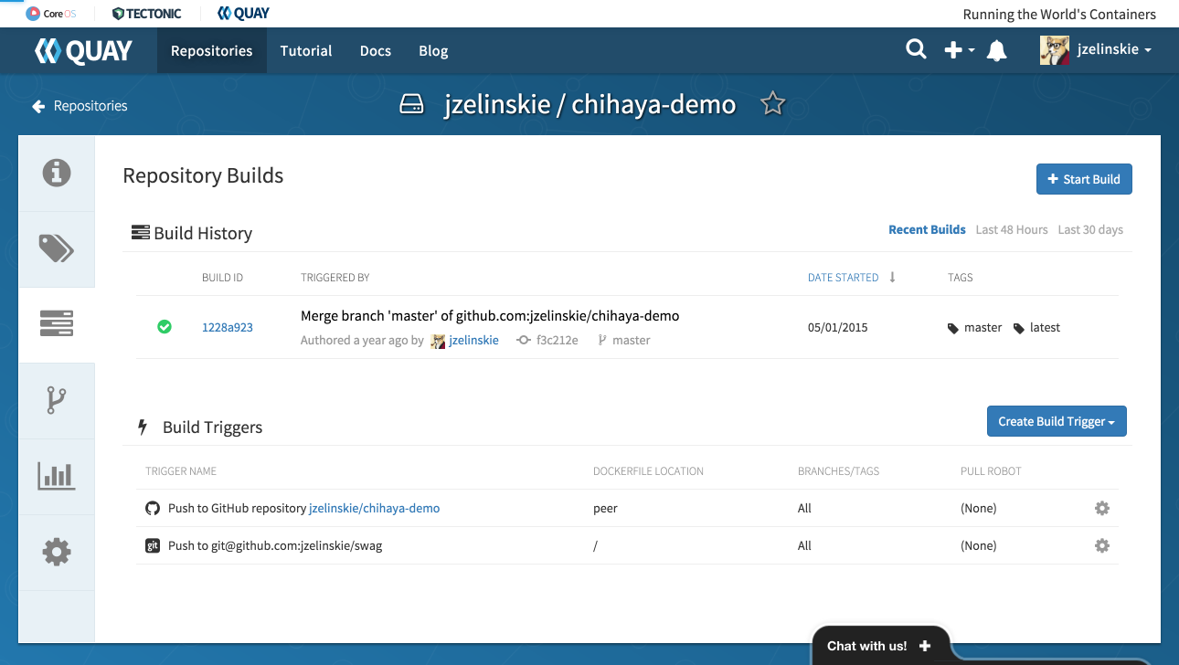This screenshot has width=1179, height=665.
Task: Open jzelinskie/chihaya-demo GitHub repository link
Action: click(x=375, y=508)
